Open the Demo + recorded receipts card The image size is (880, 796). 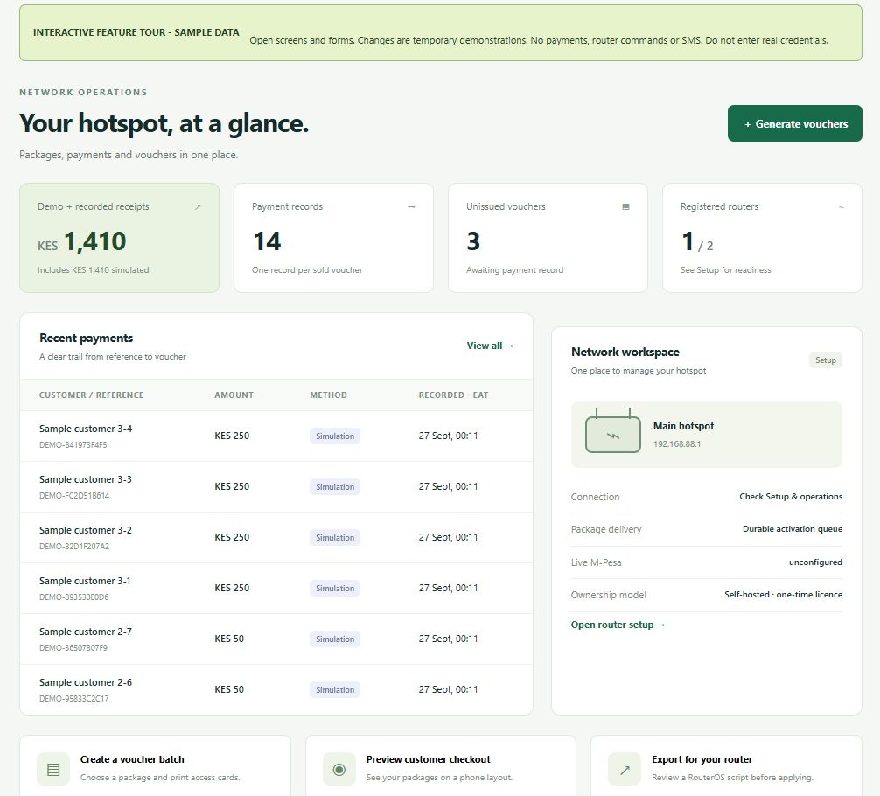coord(119,238)
